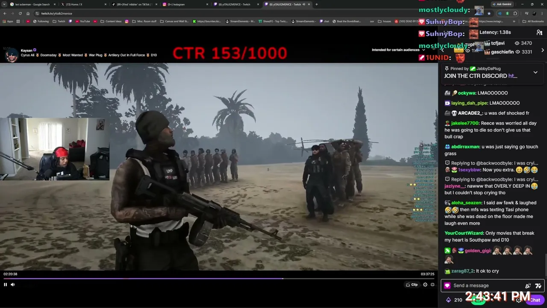Bookmark this page with the star icon
This screenshot has height=308, width=547.
tap(489, 13)
